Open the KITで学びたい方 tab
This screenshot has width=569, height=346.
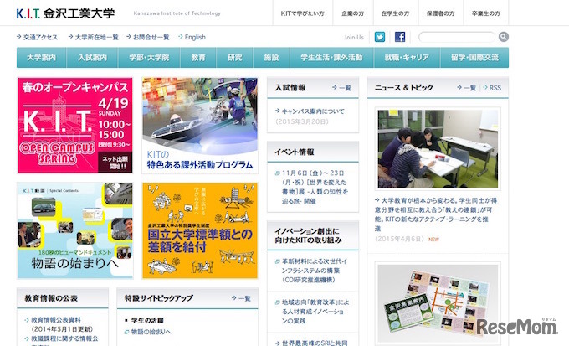[302, 13]
